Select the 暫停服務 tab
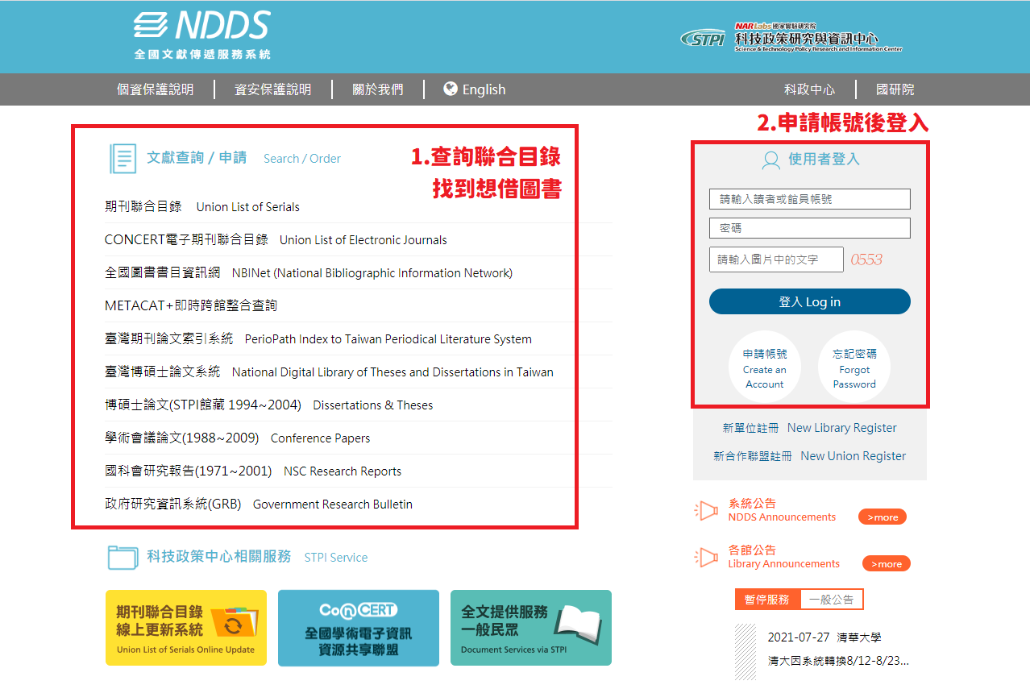1030x685 pixels. tap(767, 600)
